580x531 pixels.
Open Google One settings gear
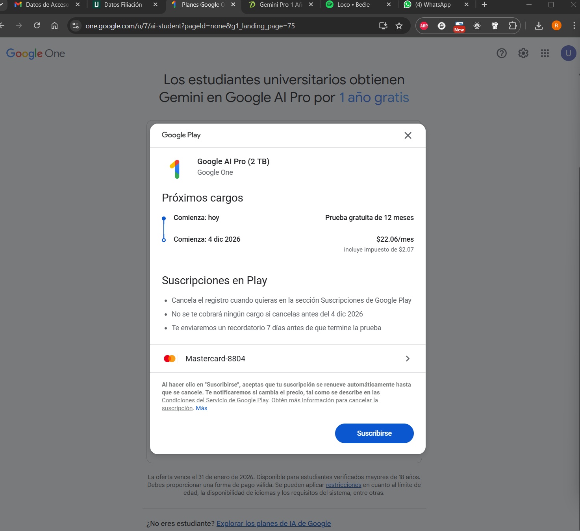523,53
